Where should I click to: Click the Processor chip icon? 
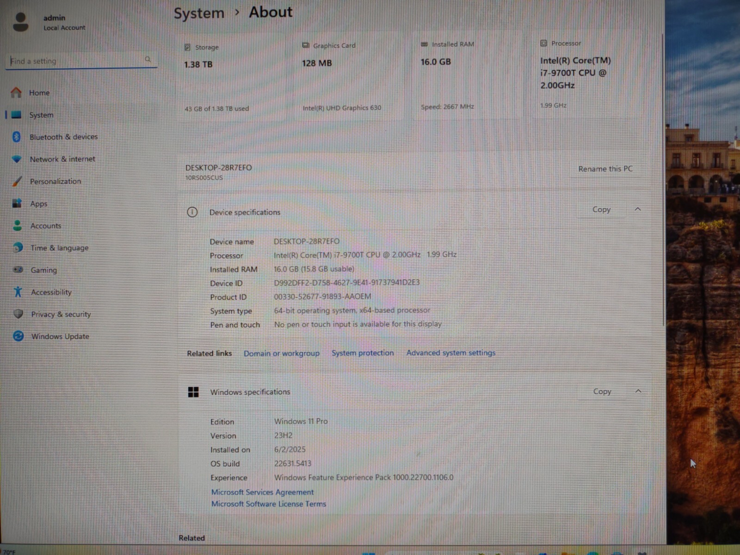544,43
